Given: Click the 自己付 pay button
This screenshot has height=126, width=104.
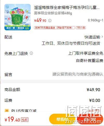Looking at the screenshot, I should coord(90,119).
